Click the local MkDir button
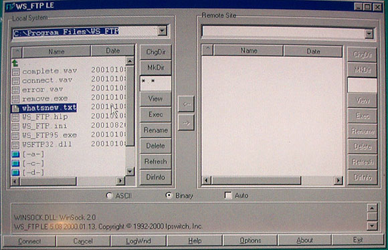This screenshot has height=250, width=388. pos(156,68)
